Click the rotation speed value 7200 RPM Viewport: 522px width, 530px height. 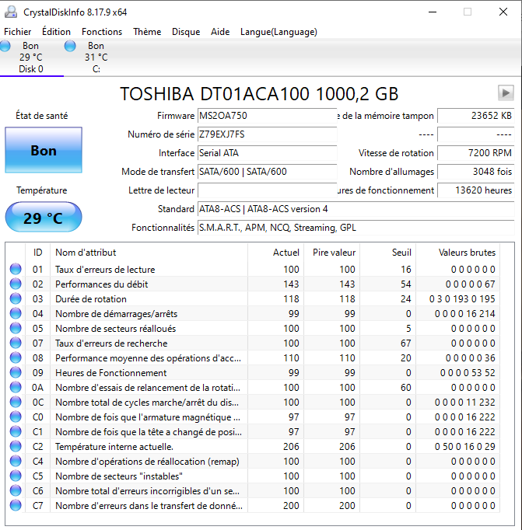(x=475, y=153)
